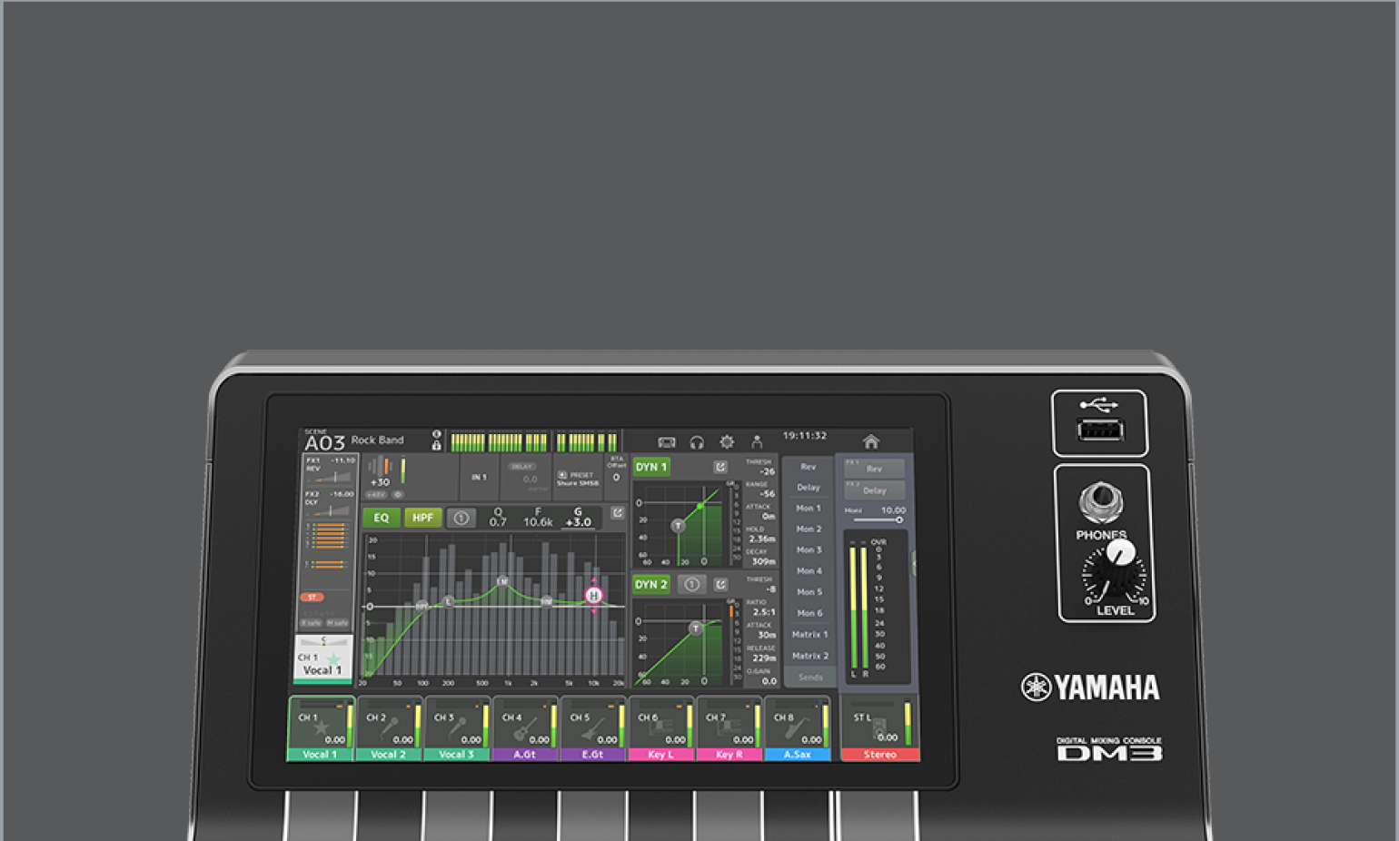This screenshot has height=841, width=1399.
Task: Open the settings gear icon
Action: [727, 442]
